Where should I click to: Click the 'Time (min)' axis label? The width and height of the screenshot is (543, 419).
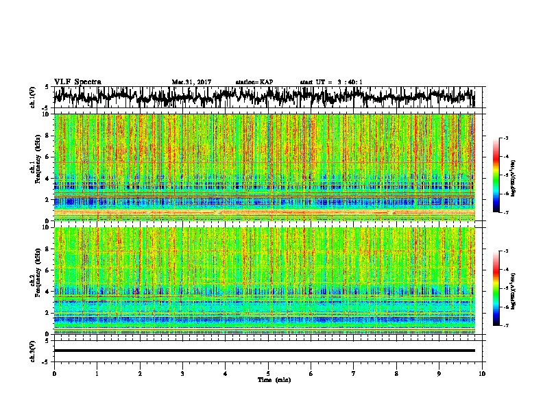pos(274,380)
